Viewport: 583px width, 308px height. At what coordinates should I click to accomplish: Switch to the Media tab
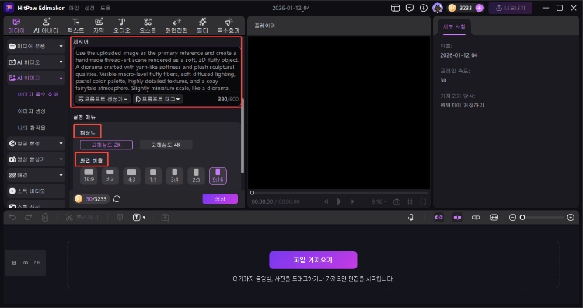16,26
